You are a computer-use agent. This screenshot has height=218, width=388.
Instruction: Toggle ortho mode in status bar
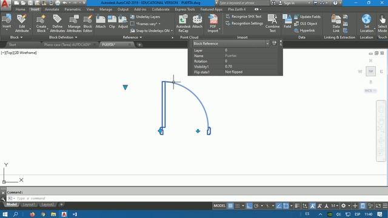click(249, 206)
